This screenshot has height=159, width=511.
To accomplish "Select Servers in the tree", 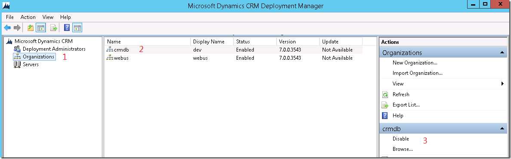I will (31, 64).
